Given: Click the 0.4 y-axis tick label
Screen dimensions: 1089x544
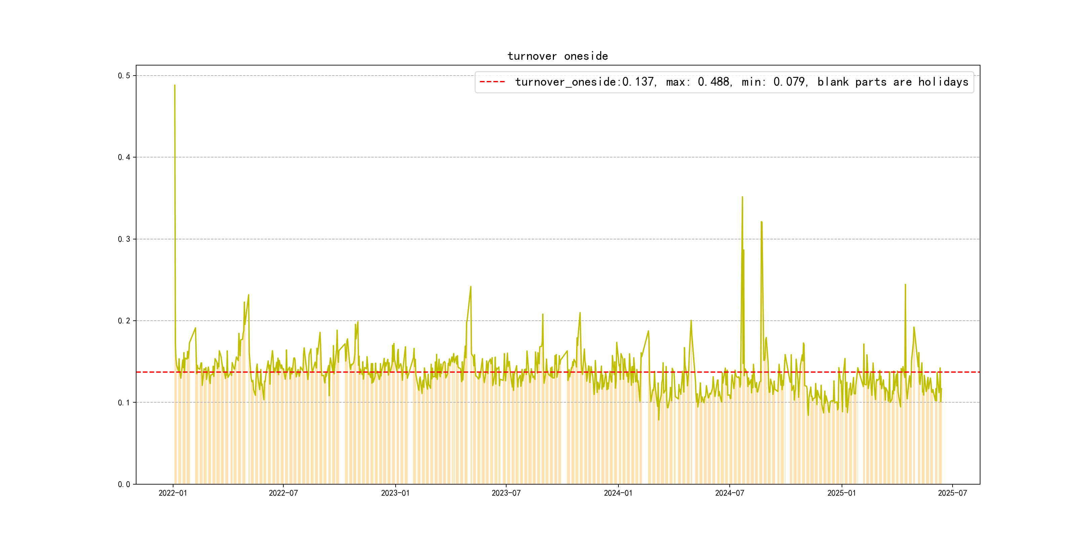Looking at the screenshot, I should coord(124,157).
